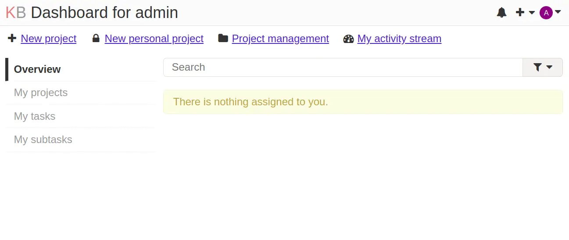Click the funnel filter icon

coord(537,67)
